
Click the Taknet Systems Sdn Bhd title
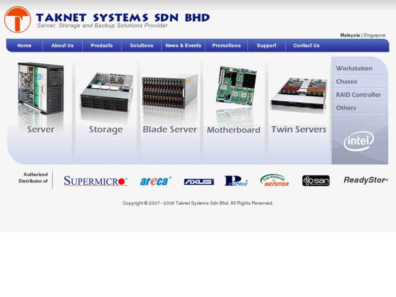(123, 17)
